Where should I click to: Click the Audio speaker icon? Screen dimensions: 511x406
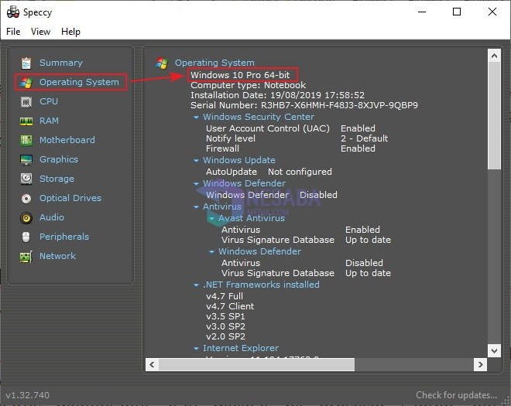coord(26,218)
